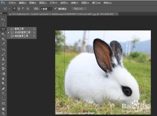Select the Move tool
Image resolution: width=157 pixels, height=116 pixels.
point(3,19)
